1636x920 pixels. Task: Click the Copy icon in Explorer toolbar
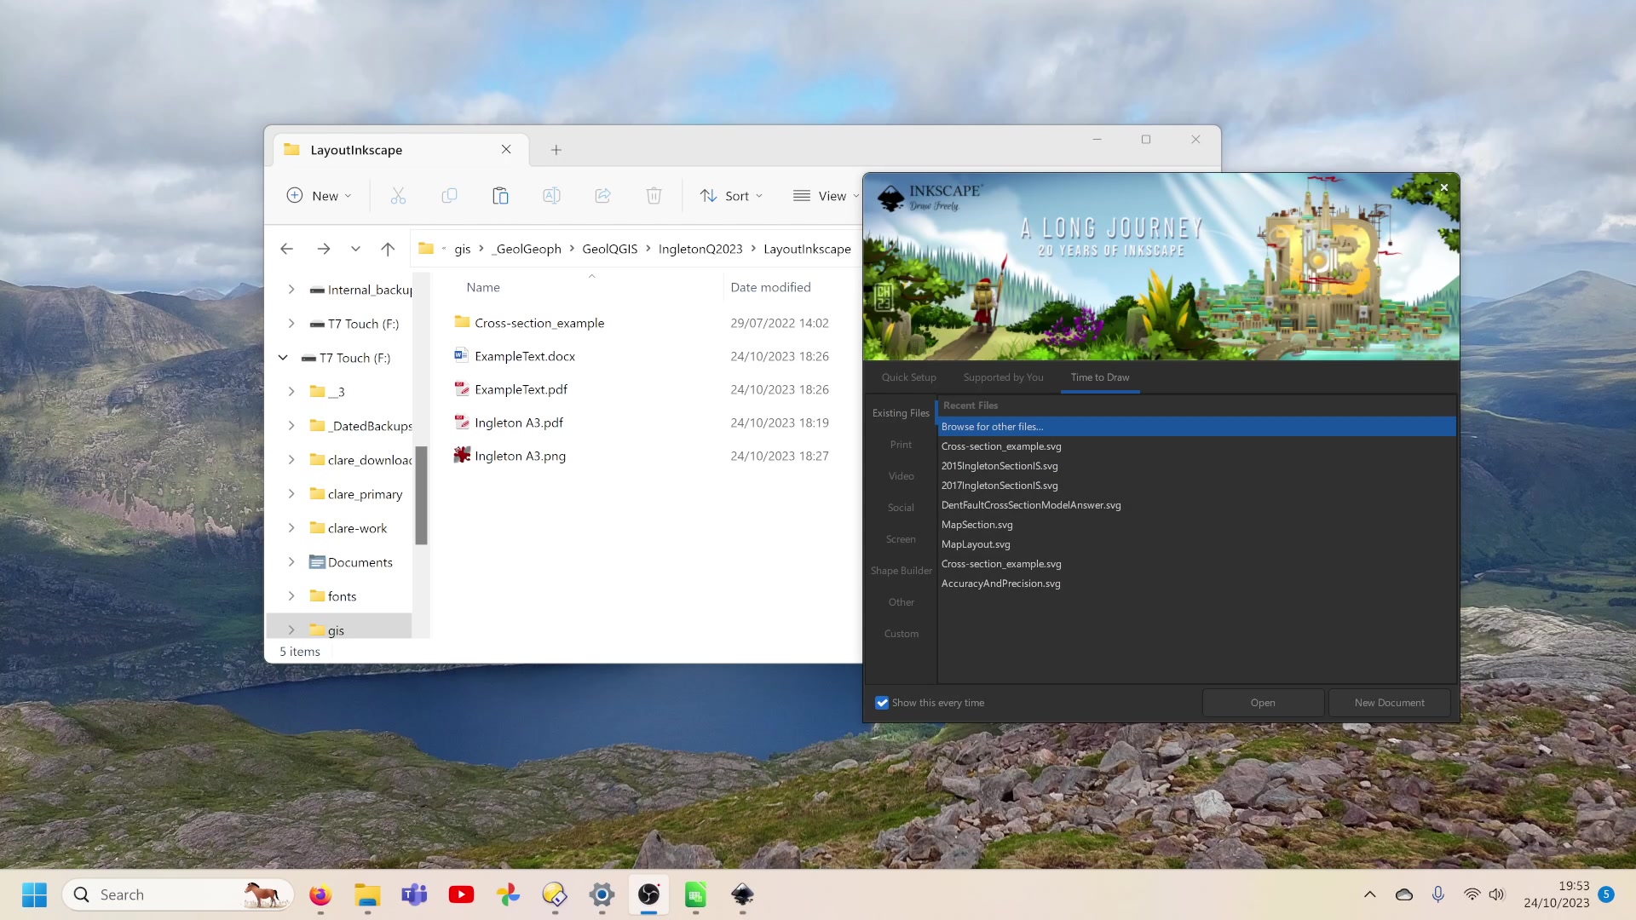tap(449, 196)
